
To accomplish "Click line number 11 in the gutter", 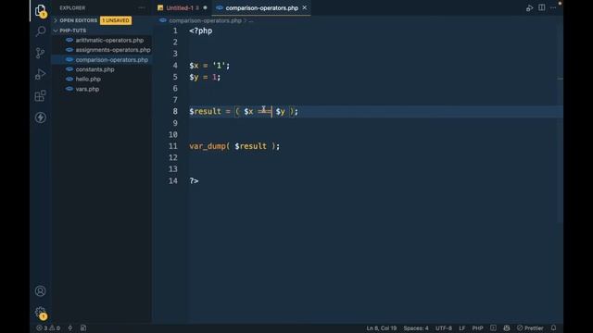I will [x=173, y=146].
